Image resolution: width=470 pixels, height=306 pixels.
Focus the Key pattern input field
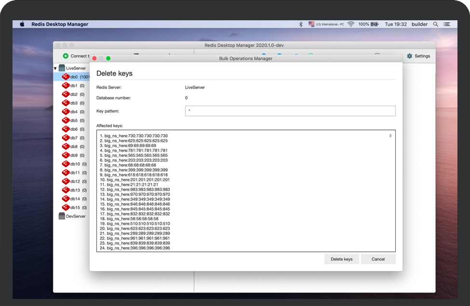coord(290,111)
